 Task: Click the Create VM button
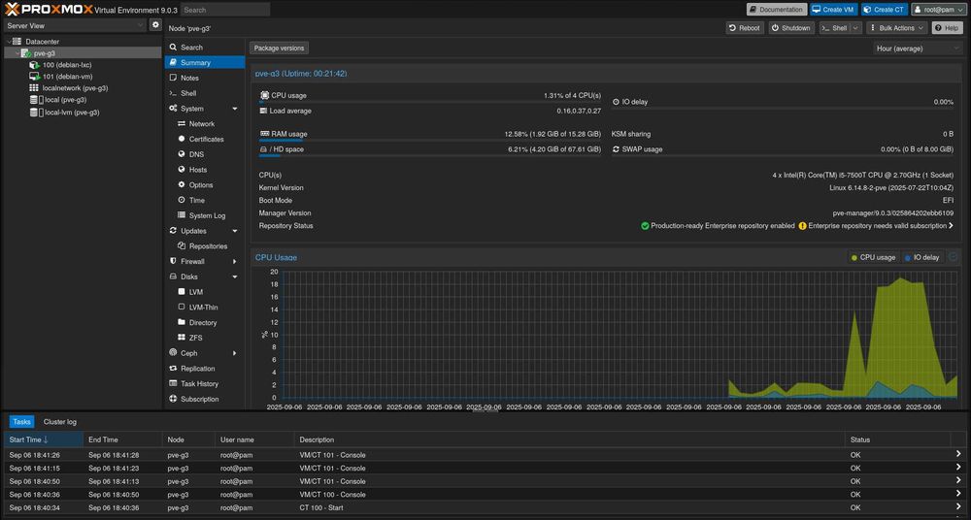point(833,10)
